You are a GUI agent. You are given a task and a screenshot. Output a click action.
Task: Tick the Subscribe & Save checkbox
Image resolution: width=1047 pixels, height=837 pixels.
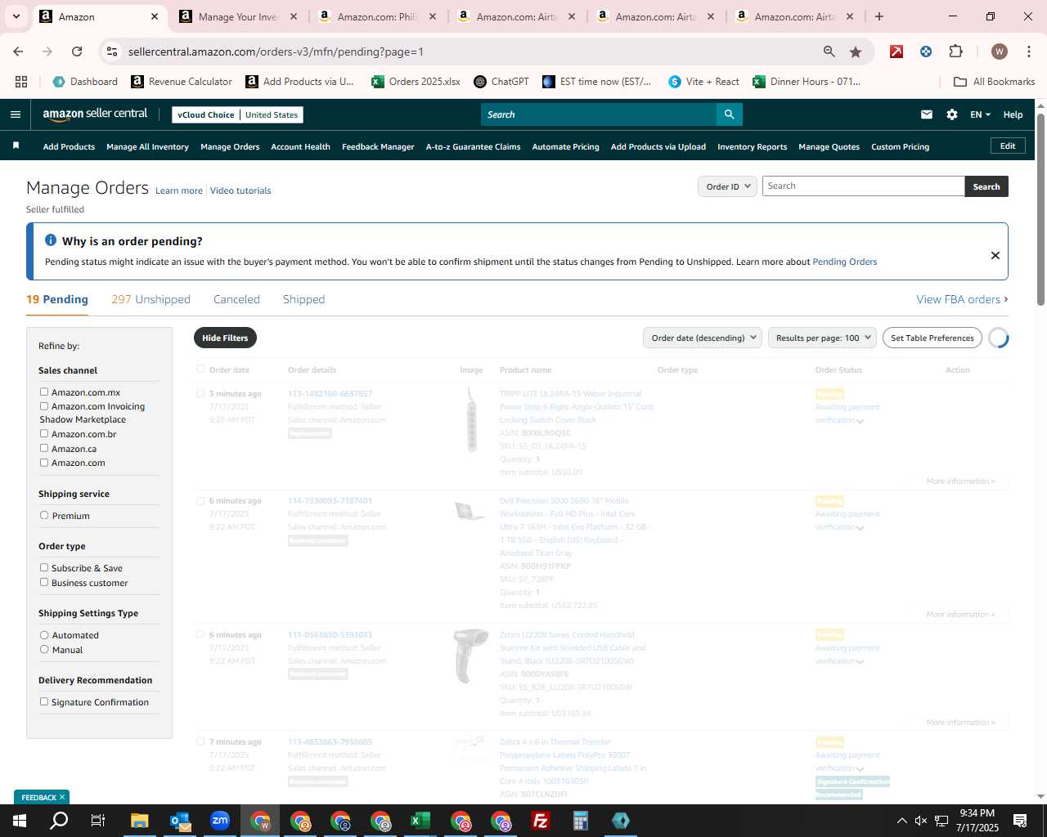point(44,567)
